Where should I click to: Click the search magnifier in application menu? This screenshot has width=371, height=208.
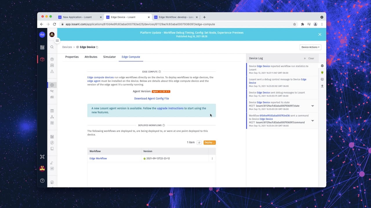[52, 47]
